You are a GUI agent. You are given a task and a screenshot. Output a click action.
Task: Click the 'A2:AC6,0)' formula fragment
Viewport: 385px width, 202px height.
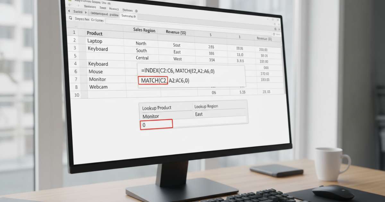tap(179, 80)
